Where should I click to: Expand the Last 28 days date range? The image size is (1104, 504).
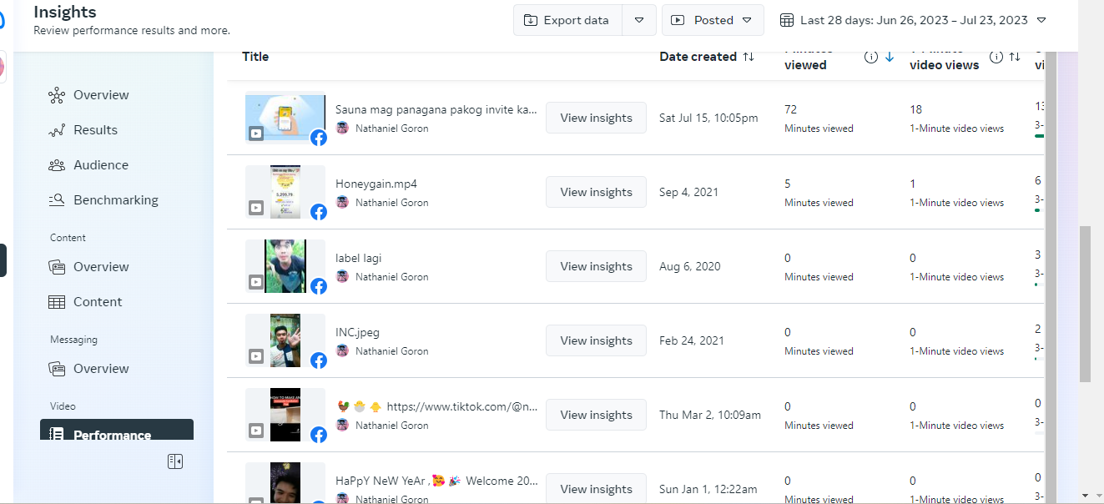(x=913, y=20)
